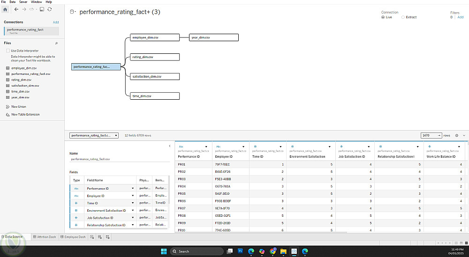Collapse the metadata pane with the left chevron
The height and width of the screenshot is (257, 469).
(170, 146)
